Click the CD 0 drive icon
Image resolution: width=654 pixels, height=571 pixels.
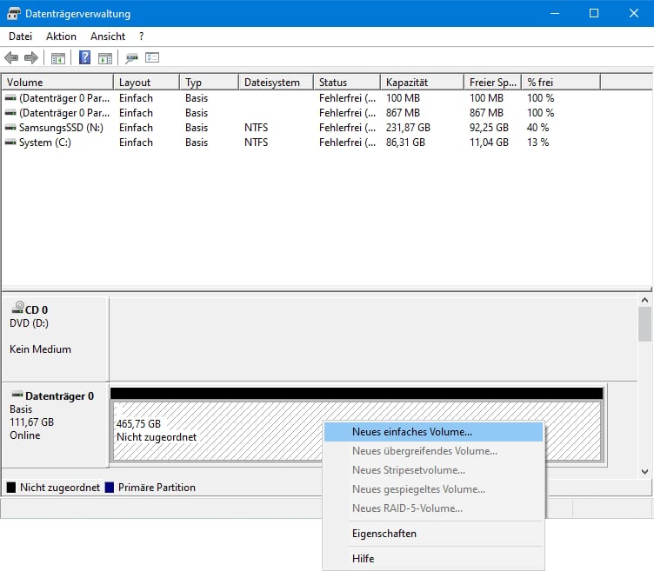[17, 308]
